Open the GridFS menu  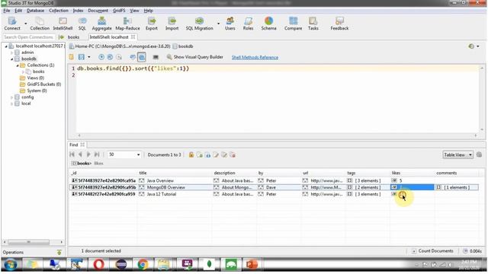119,11
